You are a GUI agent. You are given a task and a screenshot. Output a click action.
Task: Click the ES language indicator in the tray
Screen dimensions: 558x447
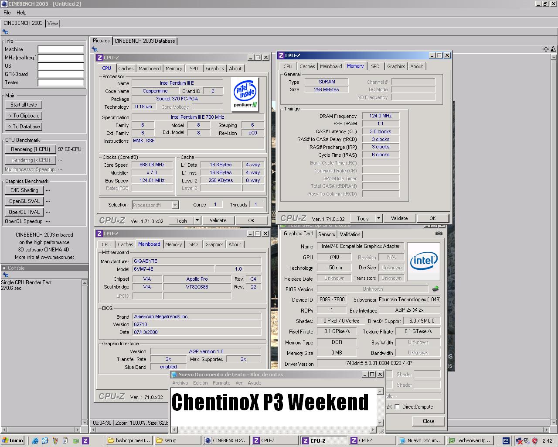click(x=506, y=440)
